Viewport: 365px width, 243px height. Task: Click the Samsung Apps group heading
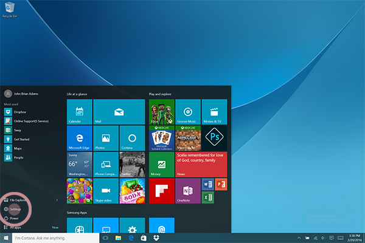(77, 213)
